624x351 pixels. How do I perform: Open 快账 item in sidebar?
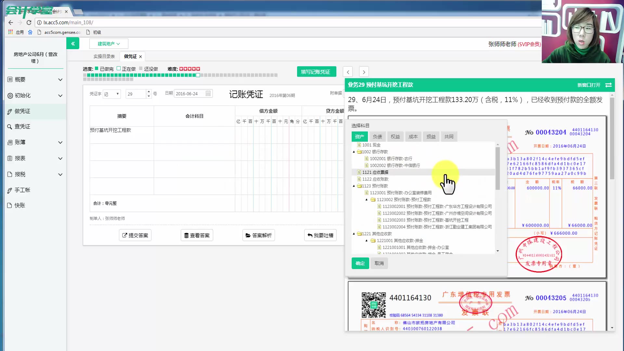point(35,205)
